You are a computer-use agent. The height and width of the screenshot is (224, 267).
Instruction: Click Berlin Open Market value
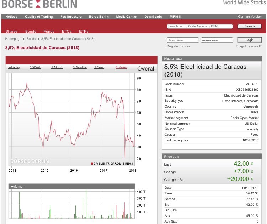pyautogui.click(x=245, y=118)
